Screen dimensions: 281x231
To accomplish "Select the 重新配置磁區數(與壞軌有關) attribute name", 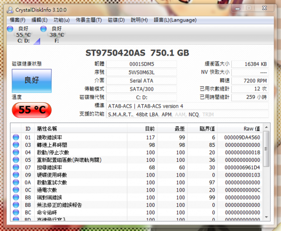I will coord(69,160).
